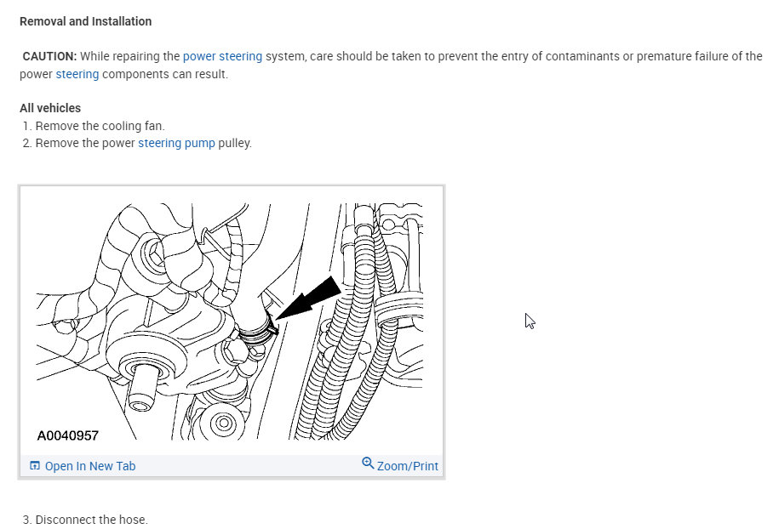Image resolution: width=779 pixels, height=529 pixels.
Task: Click step 3 'Disconnect the hose.'
Action: coord(91,520)
